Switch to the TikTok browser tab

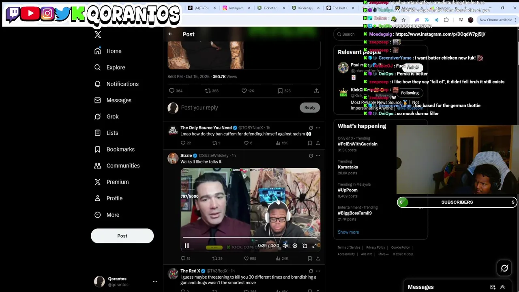[x=202, y=8]
